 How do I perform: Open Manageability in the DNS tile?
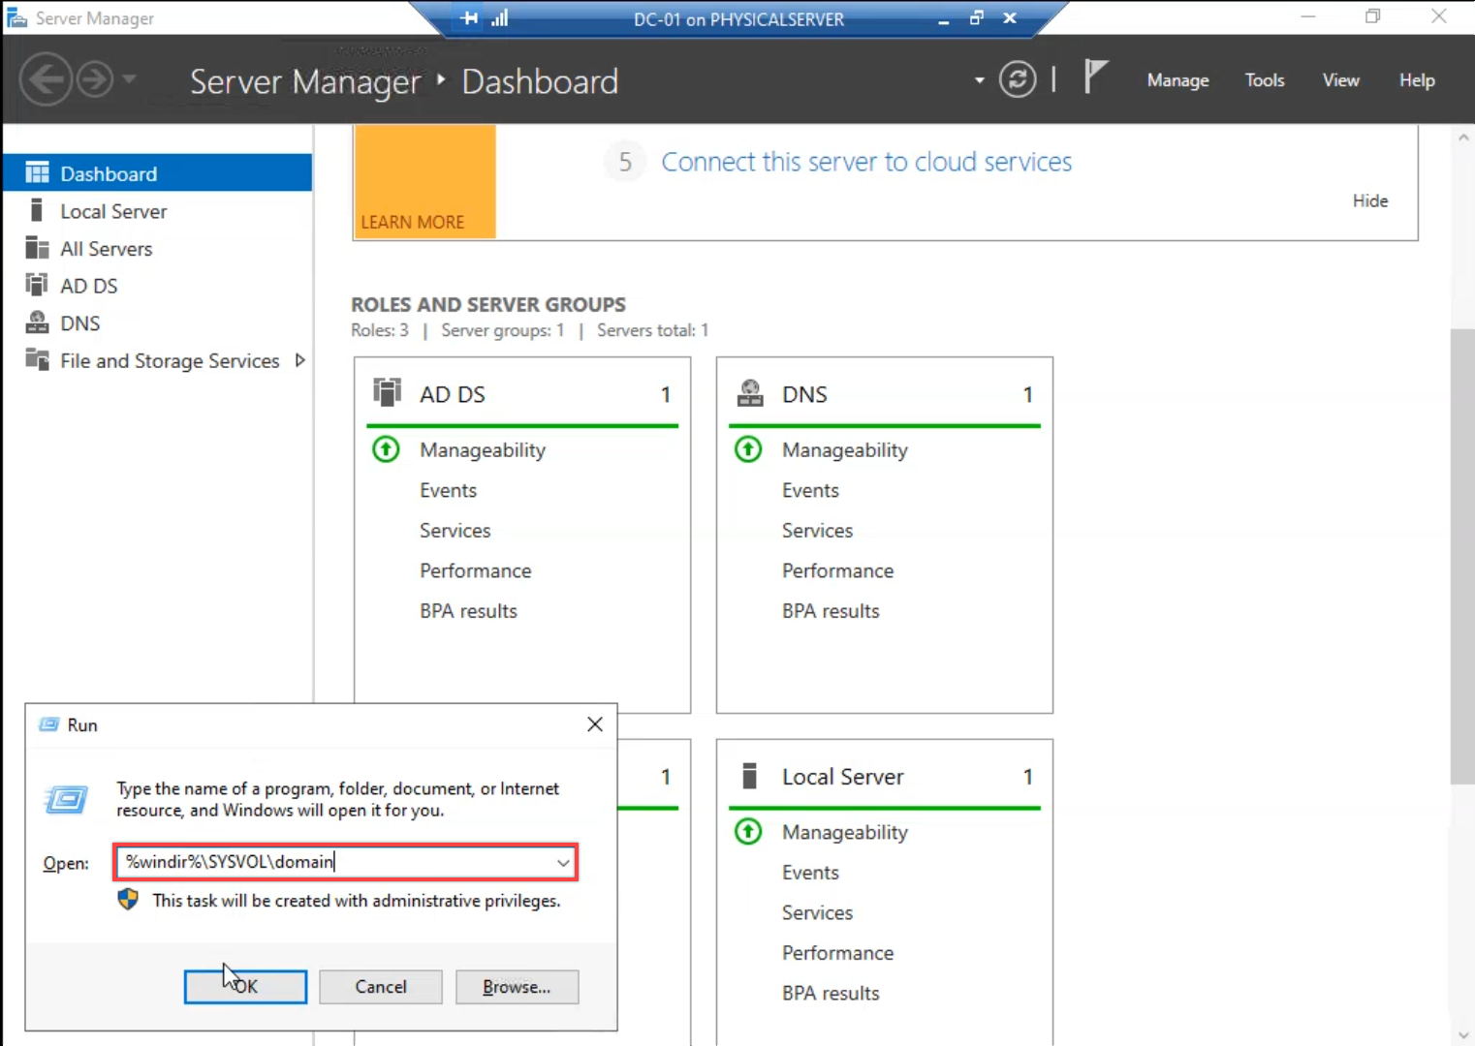(x=845, y=450)
